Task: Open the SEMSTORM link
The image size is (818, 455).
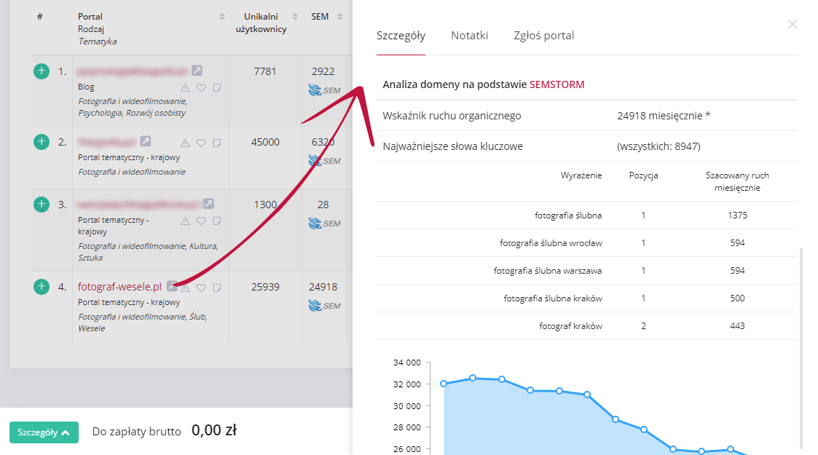Action: pyautogui.click(x=557, y=84)
